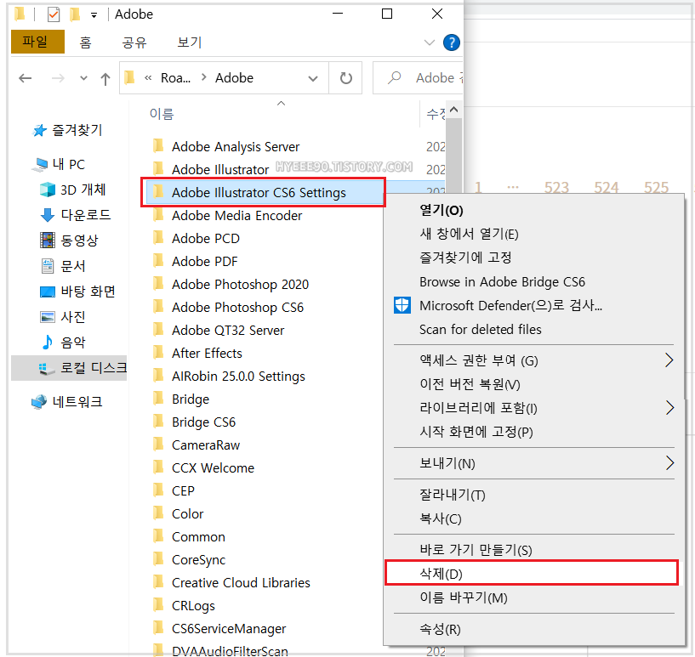The width and height of the screenshot is (695, 657).
Task: Click the address path overflow chevron
Action: (x=148, y=78)
